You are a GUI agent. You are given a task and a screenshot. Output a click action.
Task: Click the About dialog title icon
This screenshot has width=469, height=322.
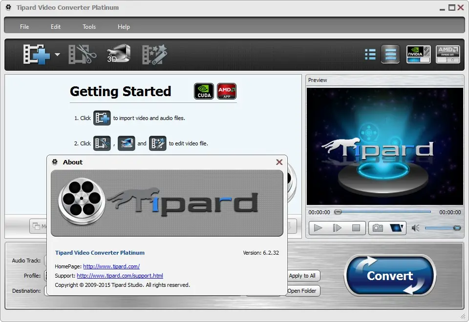(x=55, y=162)
